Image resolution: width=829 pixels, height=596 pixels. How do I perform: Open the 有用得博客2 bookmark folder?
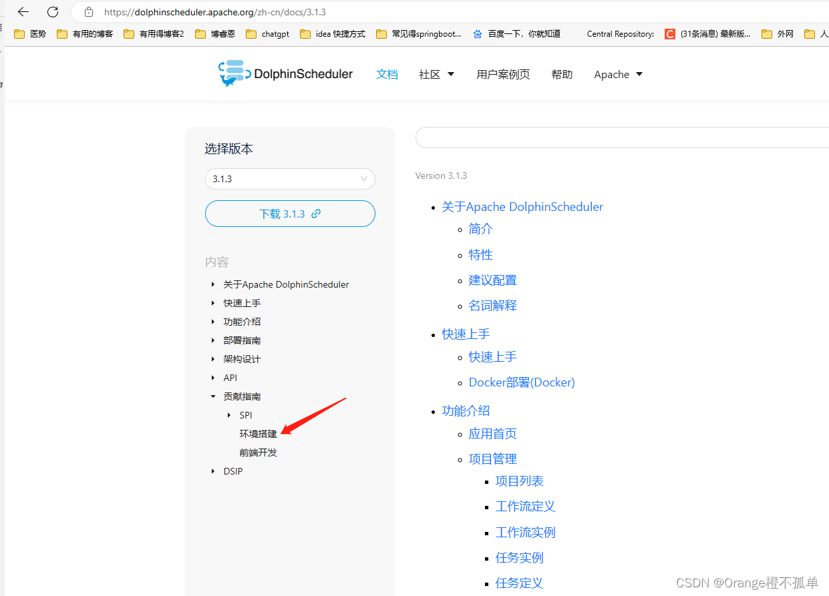154,33
